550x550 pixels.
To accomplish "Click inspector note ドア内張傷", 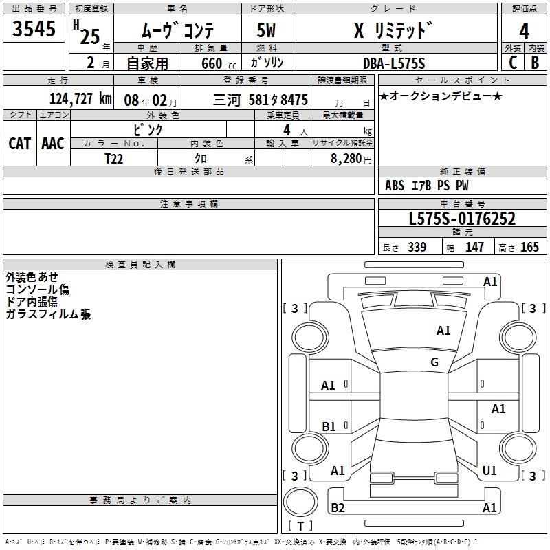I will [x=32, y=302].
